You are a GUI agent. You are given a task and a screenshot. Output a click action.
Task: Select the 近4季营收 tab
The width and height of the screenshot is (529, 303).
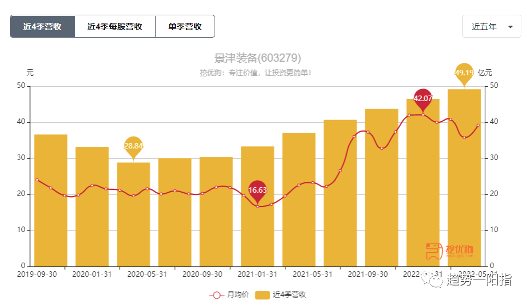click(x=43, y=26)
